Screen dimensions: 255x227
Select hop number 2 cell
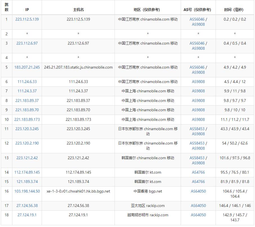pyautogui.click(x=6, y=34)
